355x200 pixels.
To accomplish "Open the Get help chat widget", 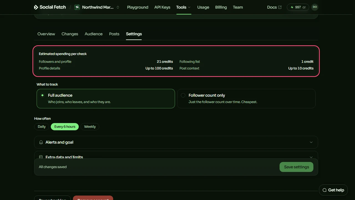I will click(x=333, y=190).
